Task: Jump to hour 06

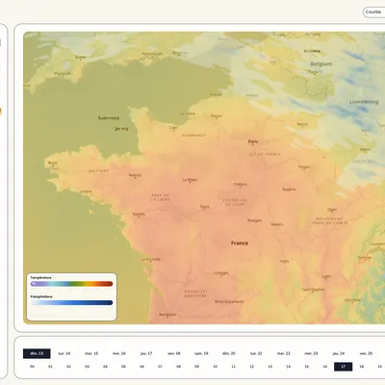Action: click(141, 367)
